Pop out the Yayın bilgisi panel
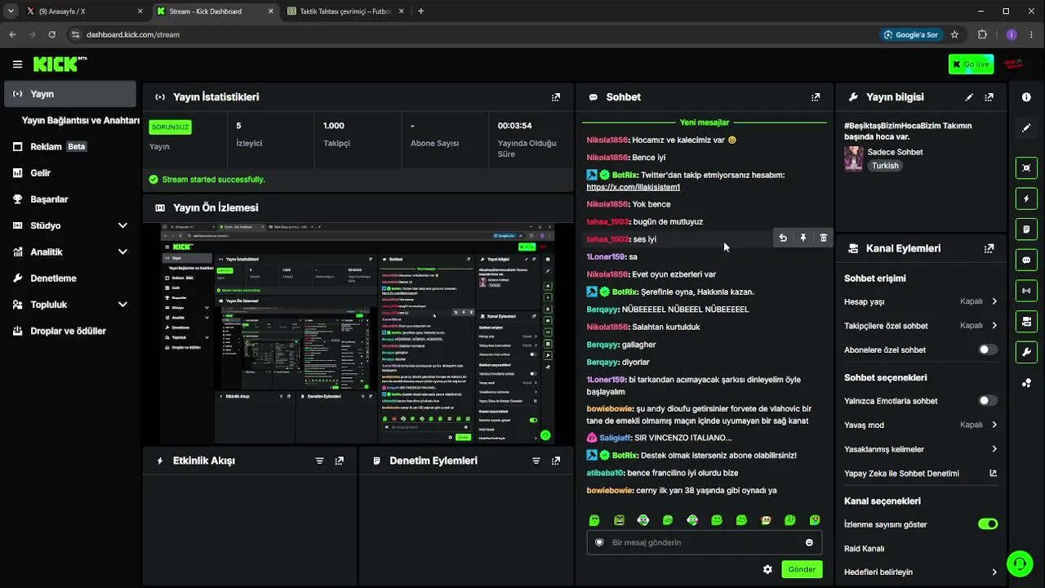Image resolution: width=1045 pixels, height=588 pixels. coord(989,97)
